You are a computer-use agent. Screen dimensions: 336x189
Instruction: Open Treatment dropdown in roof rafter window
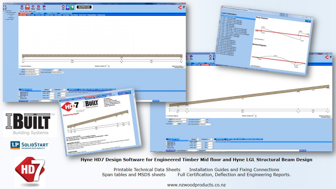tap(210, 139)
